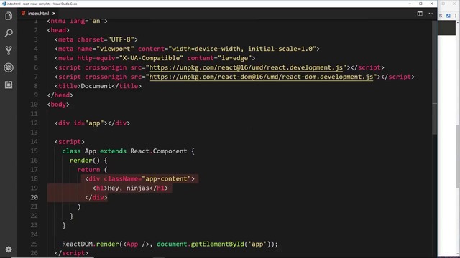This screenshot has width=460, height=258.
Task: Open the Source Control view
Action: coord(9,50)
